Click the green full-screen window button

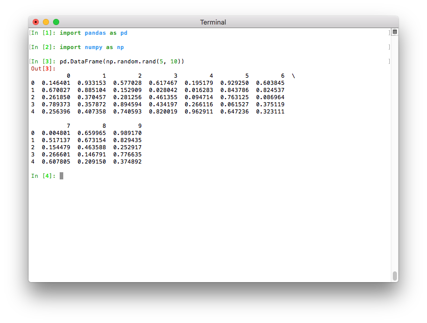(x=56, y=22)
